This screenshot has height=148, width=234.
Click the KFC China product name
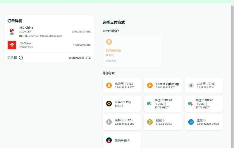(x=26, y=27)
